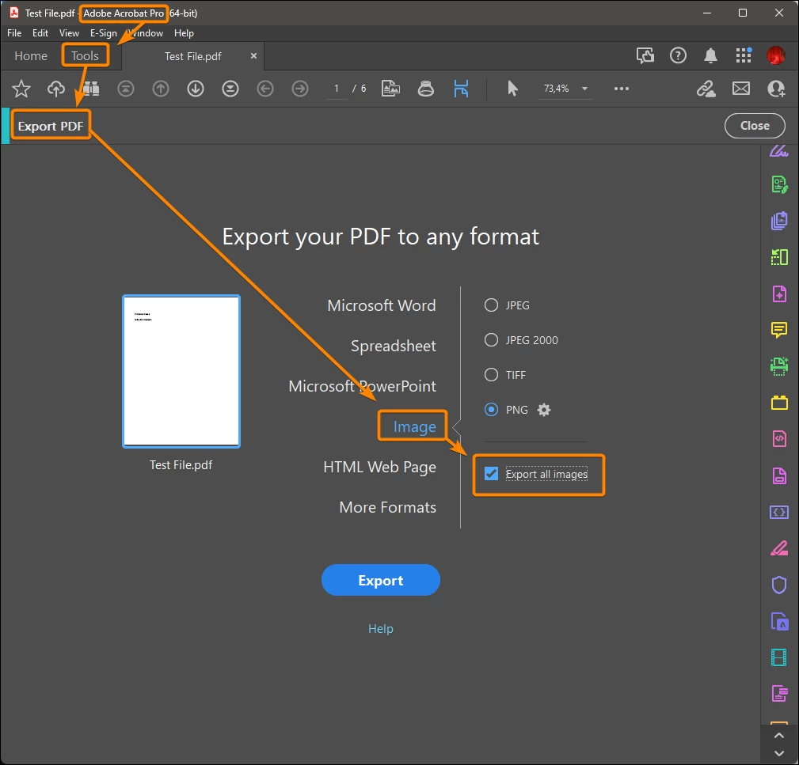The image size is (799, 765).
Task: Switch to the Home tab
Action: (x=31, y=56)
